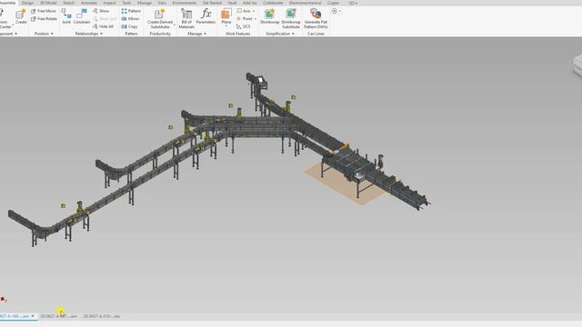Image resolution: width=582 pixels, height=327 pixels.
Task: Open the ribbon appearance dropdown after Crypto
Action: tap(353, 3)
